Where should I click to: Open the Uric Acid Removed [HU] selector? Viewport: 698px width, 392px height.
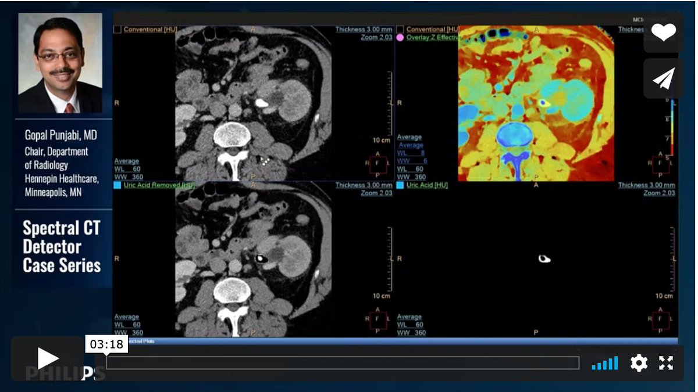point(159,185)
